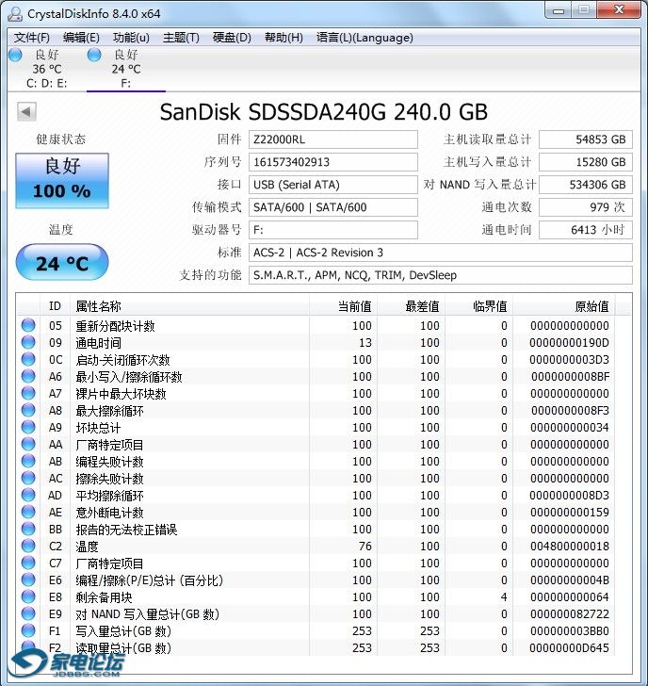Click status icon of row AB 编程失败计数

tap(28, 461)
